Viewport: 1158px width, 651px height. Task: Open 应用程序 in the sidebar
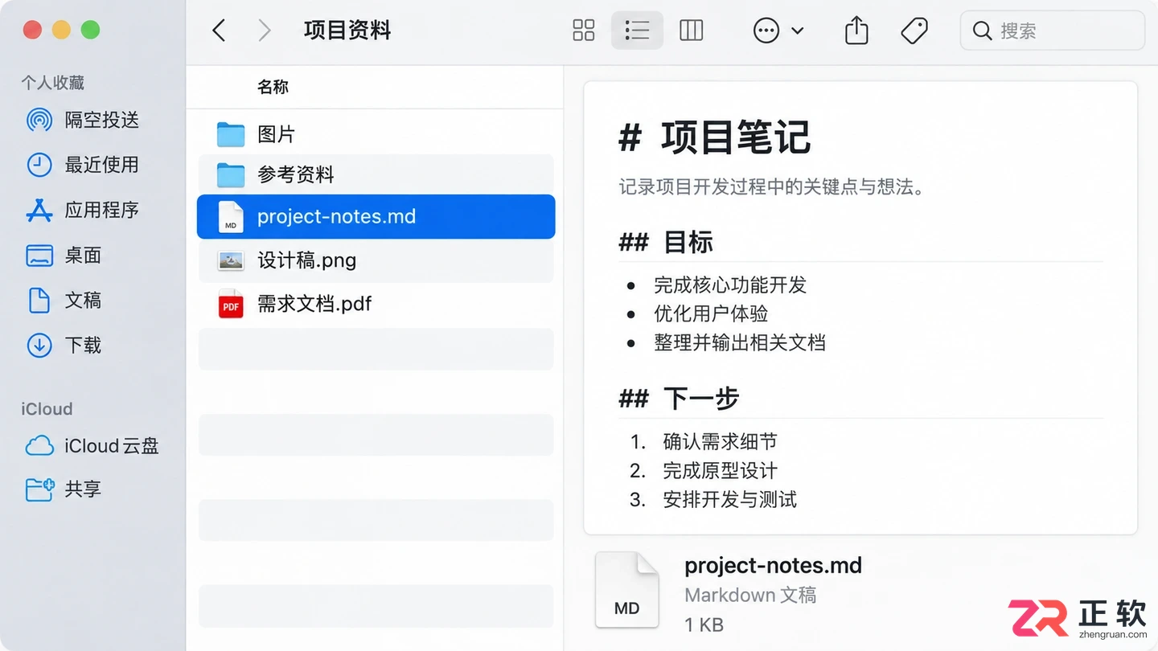click(x=83, y=210)
